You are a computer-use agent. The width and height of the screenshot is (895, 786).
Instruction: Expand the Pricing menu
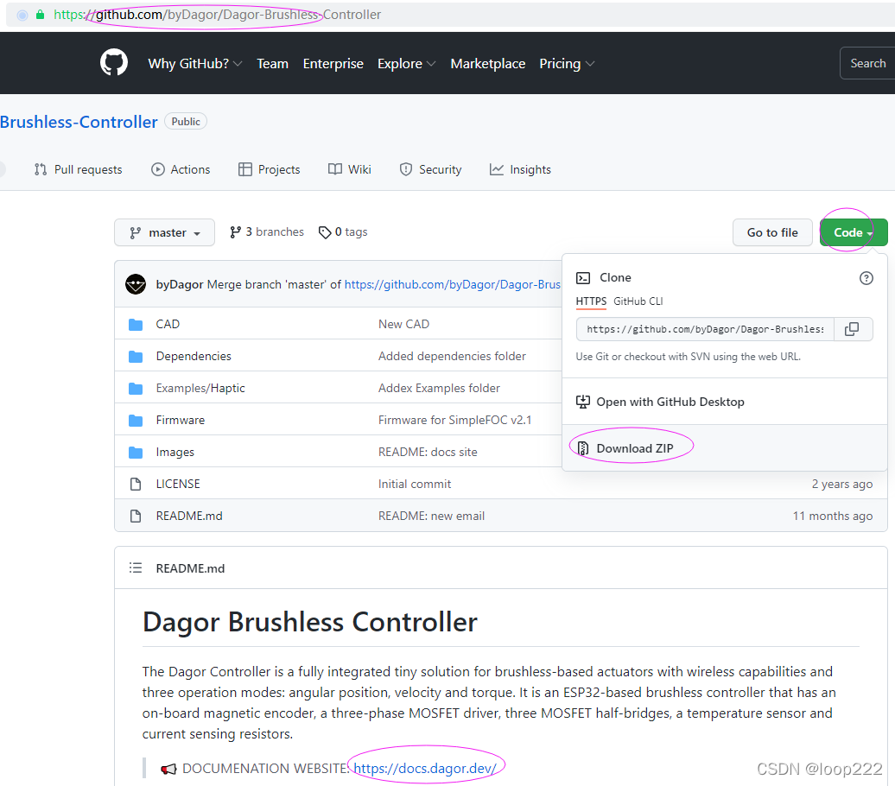tap(566, 63)
